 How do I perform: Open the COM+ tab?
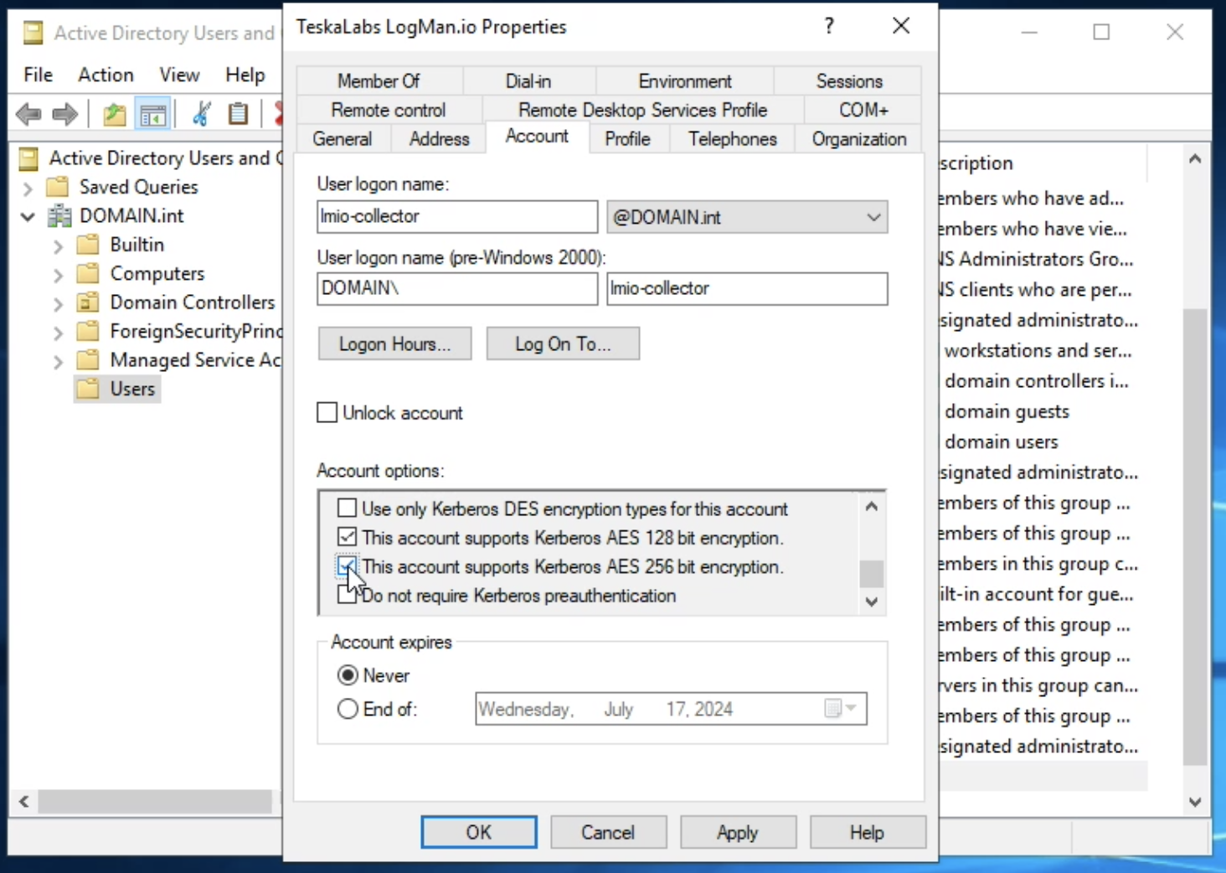pos(863,110)
